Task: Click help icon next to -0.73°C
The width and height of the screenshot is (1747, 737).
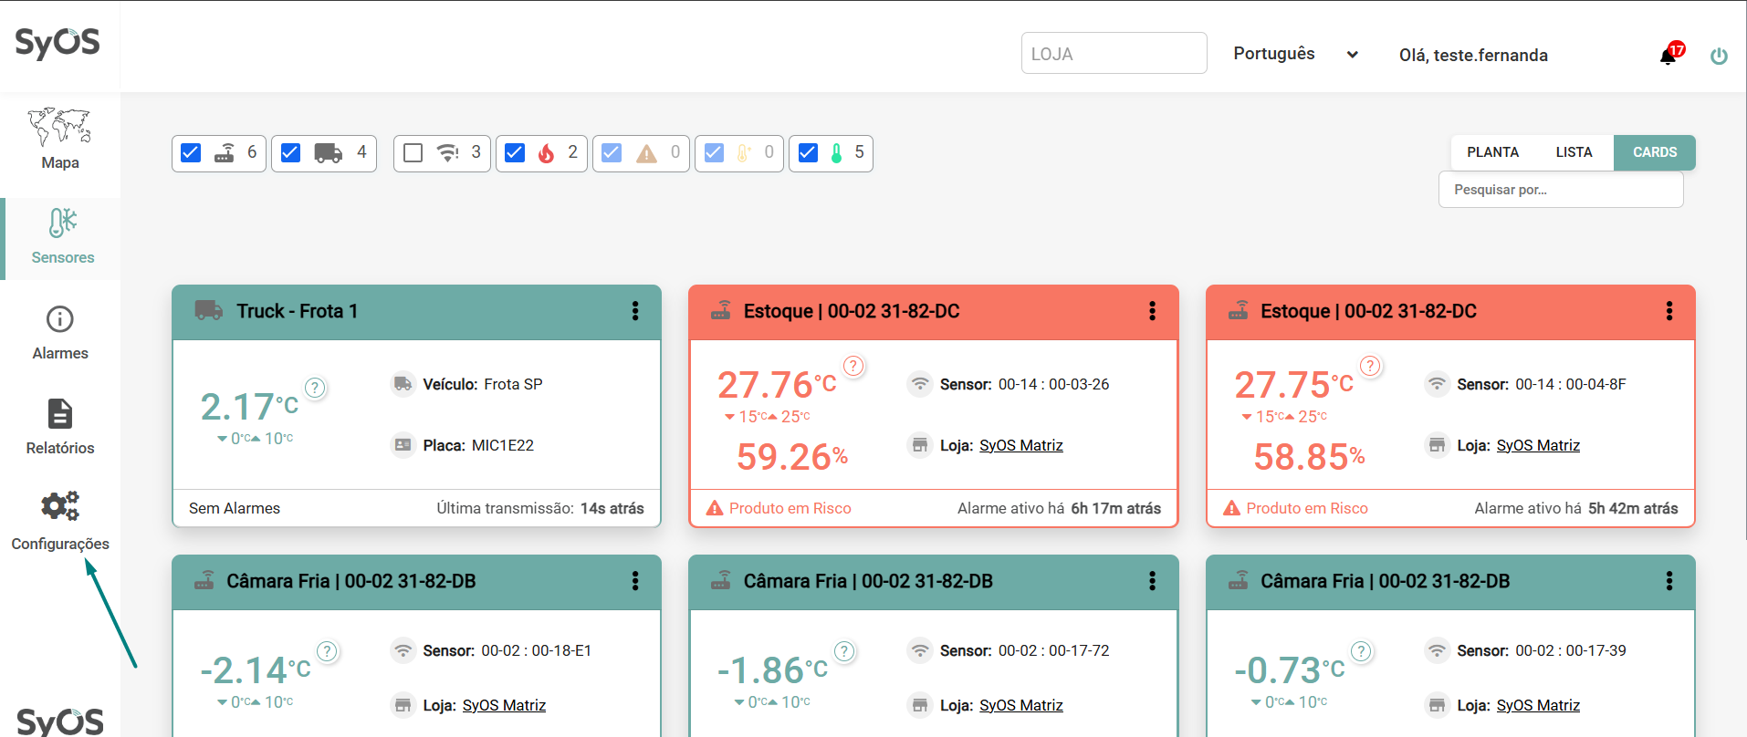Action: point(1361,651)
